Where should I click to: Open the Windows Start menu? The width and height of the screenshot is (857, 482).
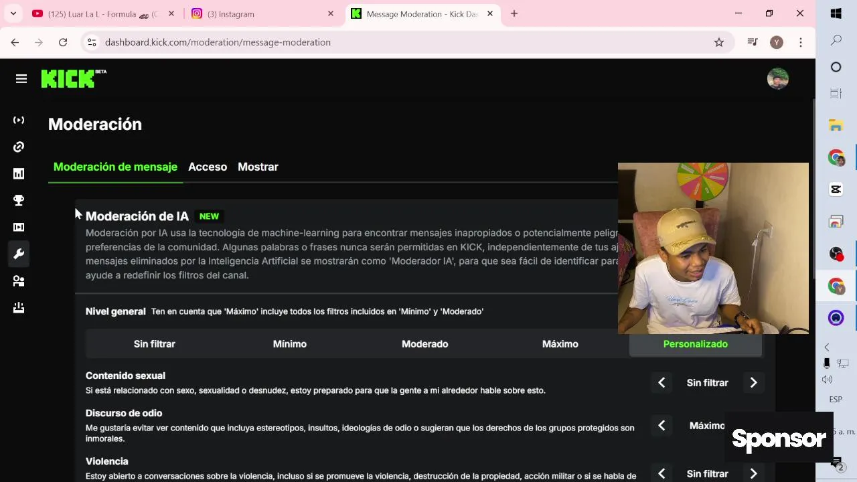836,13
